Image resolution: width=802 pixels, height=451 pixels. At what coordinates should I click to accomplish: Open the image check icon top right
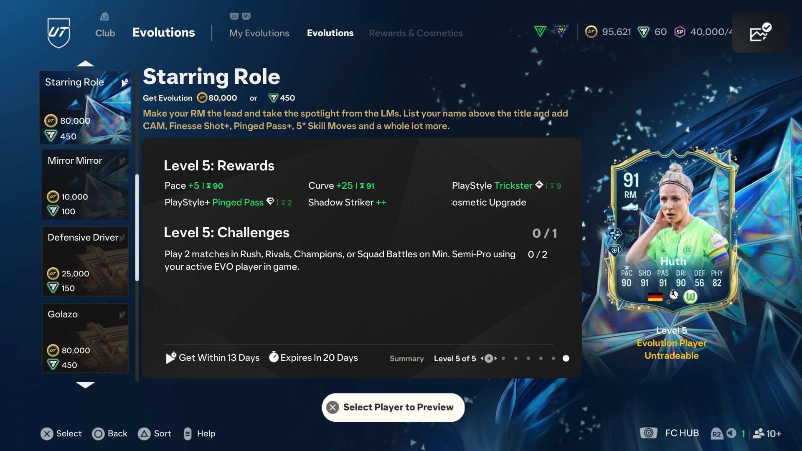pos(760,33)
